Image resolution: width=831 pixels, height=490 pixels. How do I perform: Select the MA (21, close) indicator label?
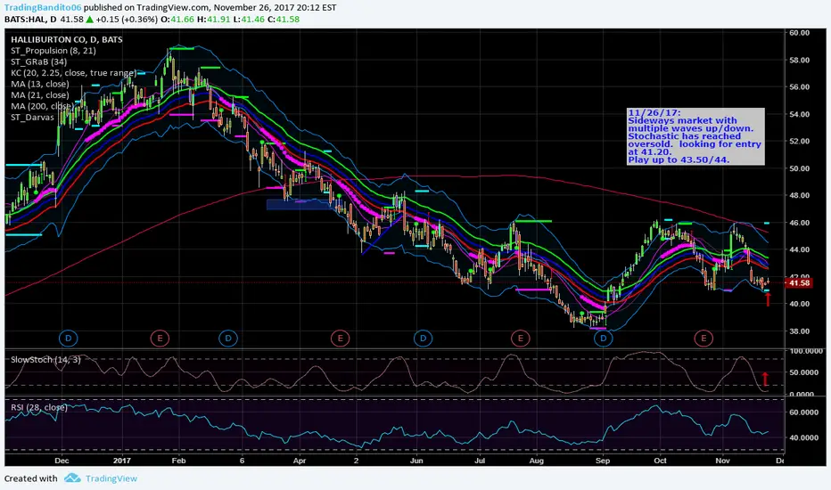(x=40, y=94)
